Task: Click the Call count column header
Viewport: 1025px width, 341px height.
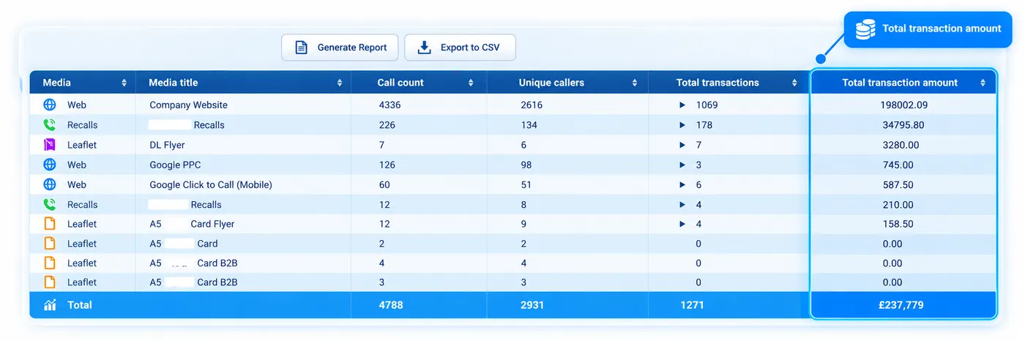Action: click(419, 83)
